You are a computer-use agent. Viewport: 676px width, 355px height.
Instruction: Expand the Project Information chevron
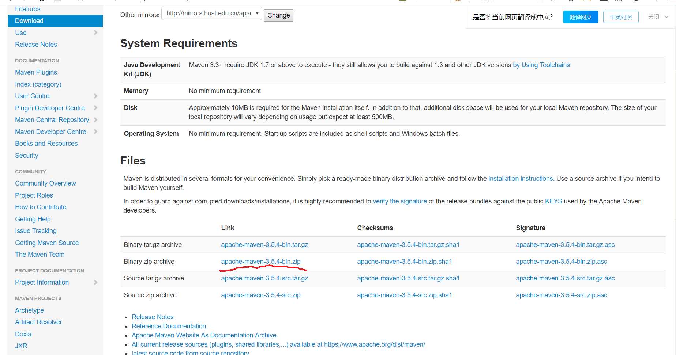(x=95, y=282)
